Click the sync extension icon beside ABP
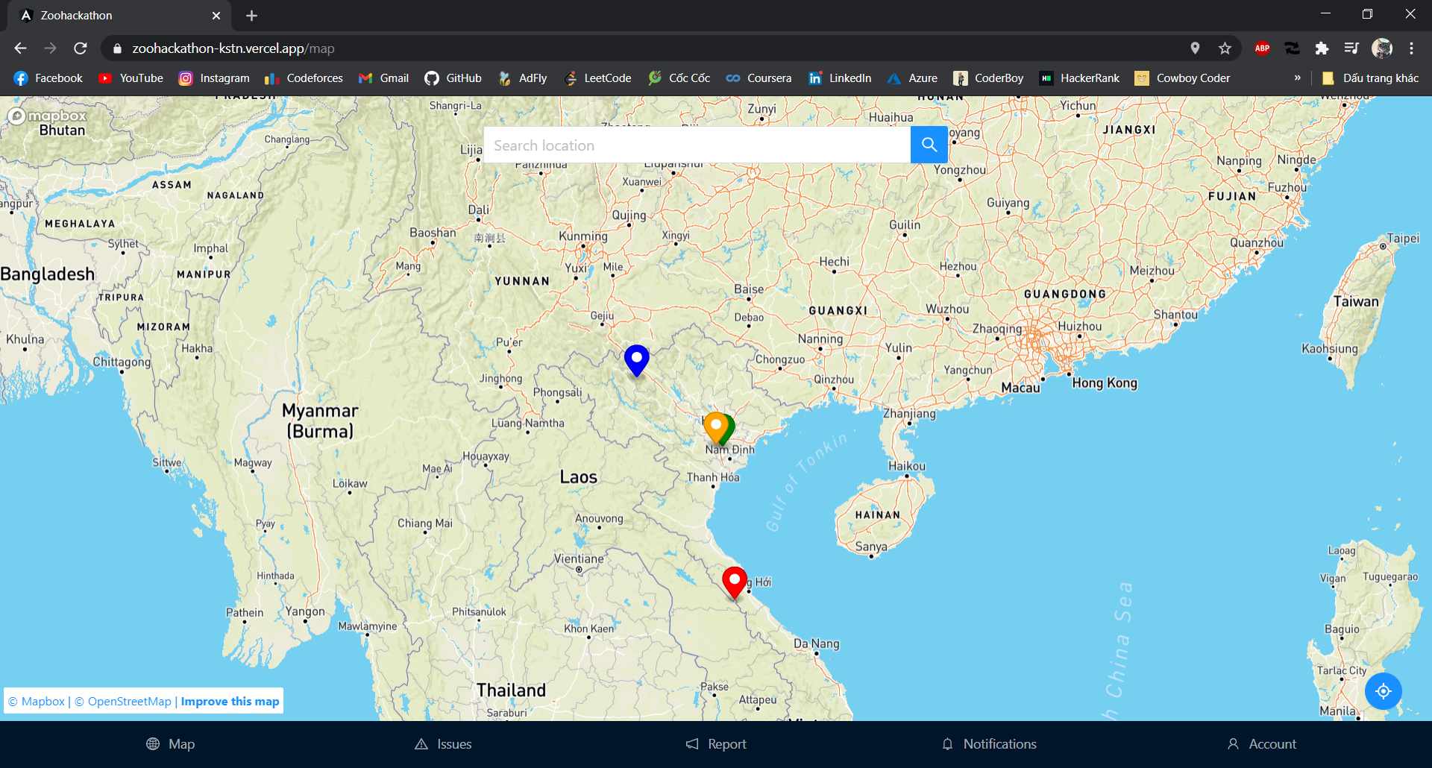 (x=1292, y=48)
